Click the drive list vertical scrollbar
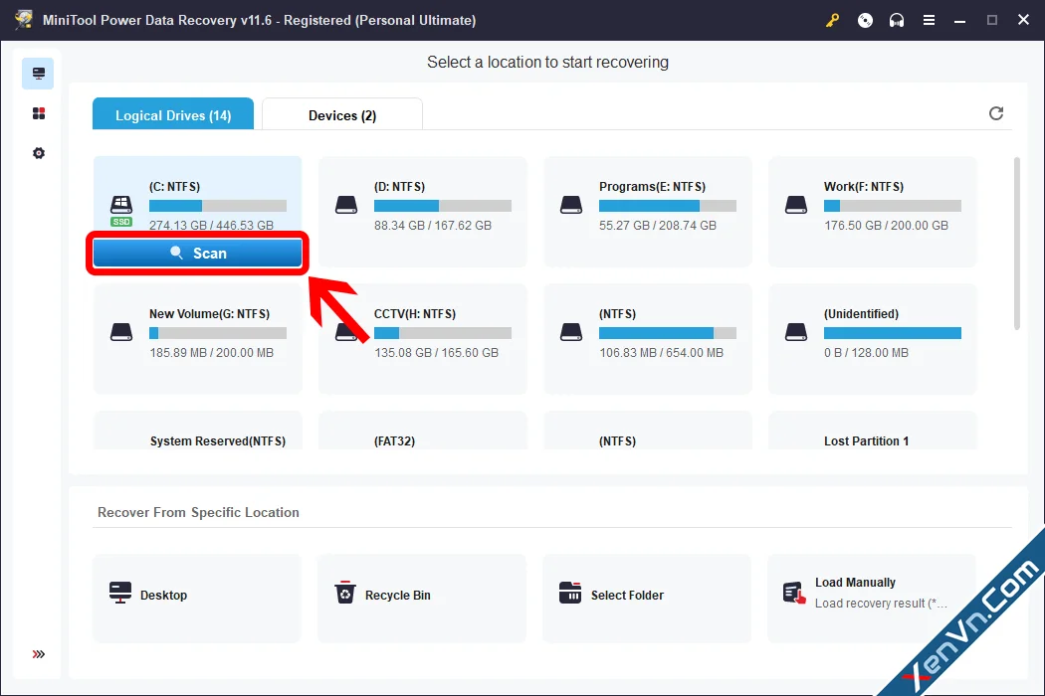The width and height of the screenshot is (1045, 696). pos(1016,243)
